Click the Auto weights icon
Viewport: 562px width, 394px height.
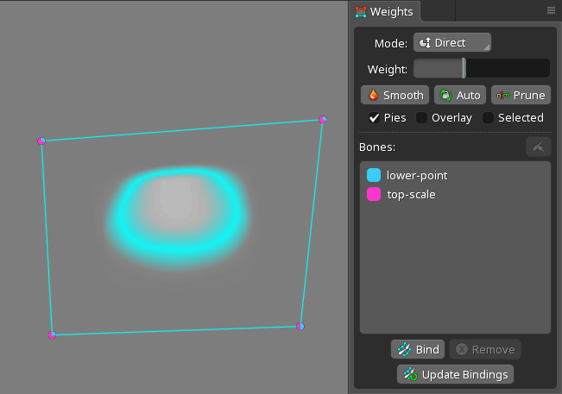pyautogui.click(x=445, y=95)
